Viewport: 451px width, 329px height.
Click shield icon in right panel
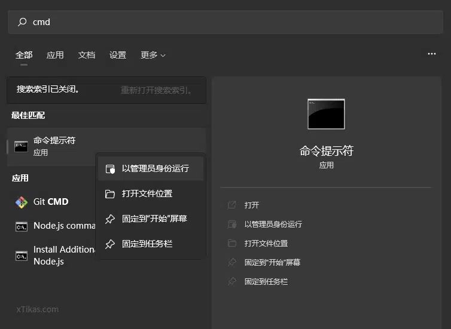(232, 225)
